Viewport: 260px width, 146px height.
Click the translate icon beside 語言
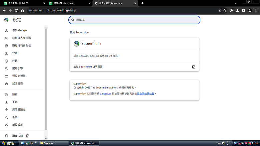click(x=6, y=94)
